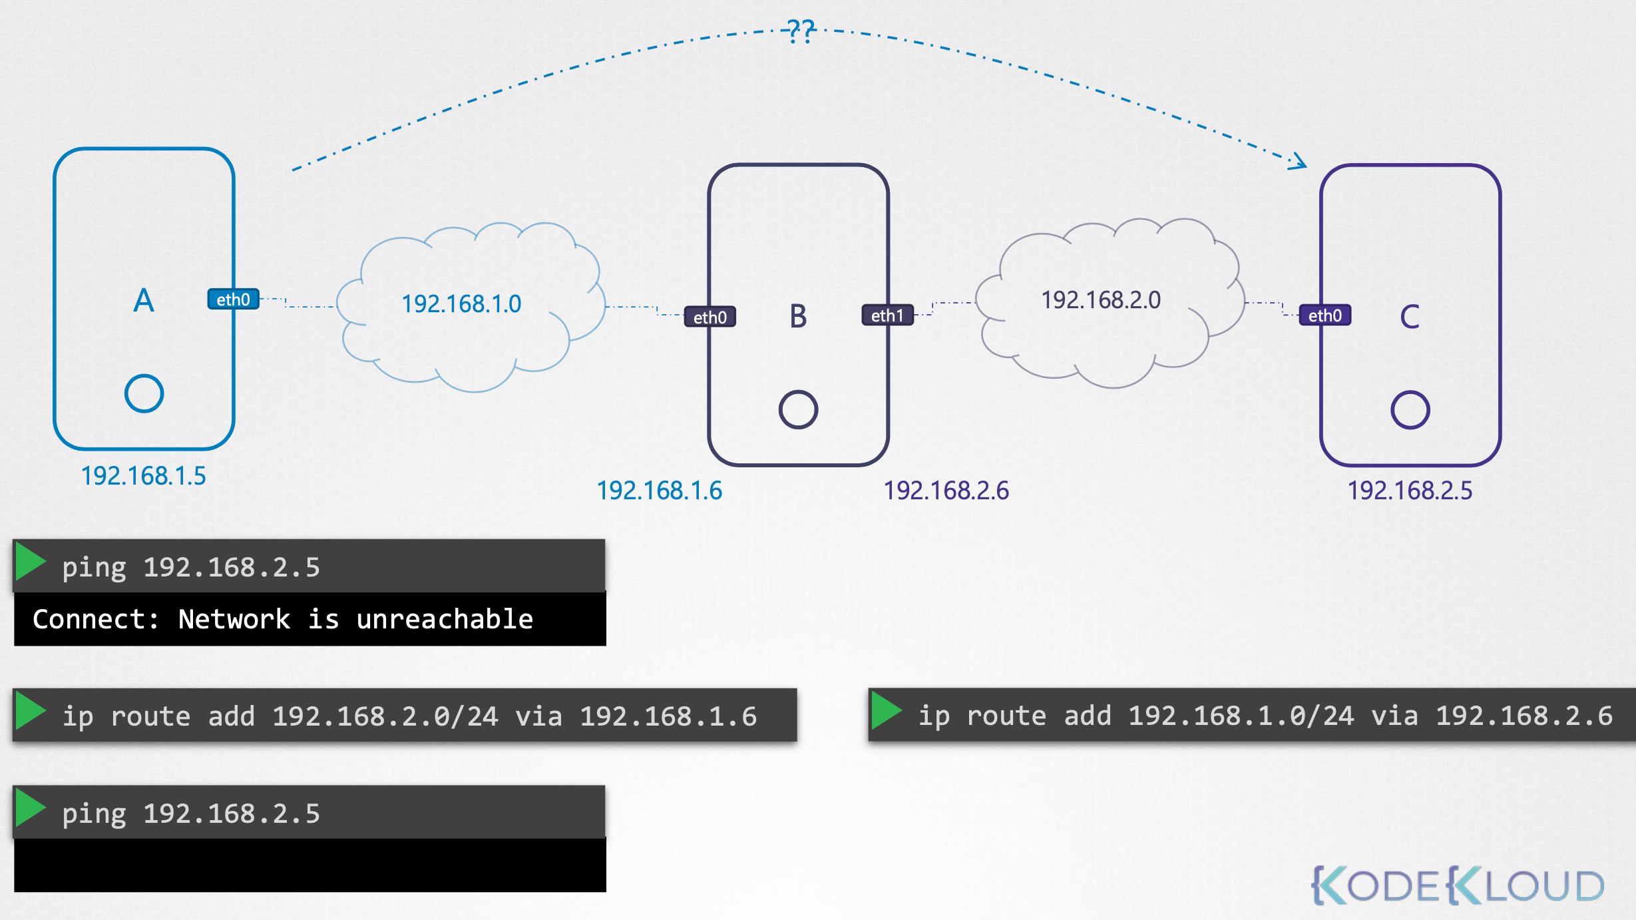
Task: Click the eth0 interface on host B
Action: point(710,318)
